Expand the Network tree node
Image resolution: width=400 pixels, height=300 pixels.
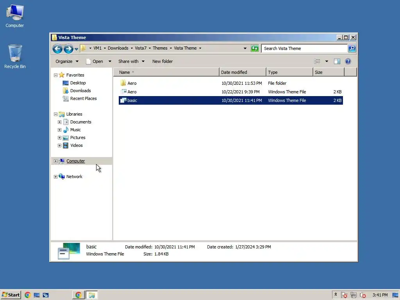click(x=55, y=177)
